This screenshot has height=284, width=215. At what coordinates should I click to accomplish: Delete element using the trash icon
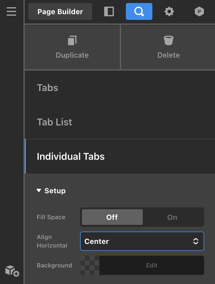[168, 47]
